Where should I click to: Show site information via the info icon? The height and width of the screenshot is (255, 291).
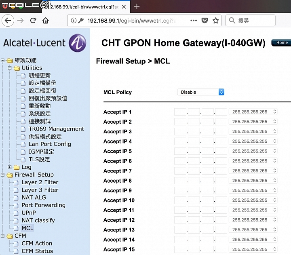point(74,21)
